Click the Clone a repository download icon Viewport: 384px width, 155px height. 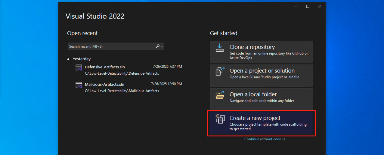[x=220, y=48]
